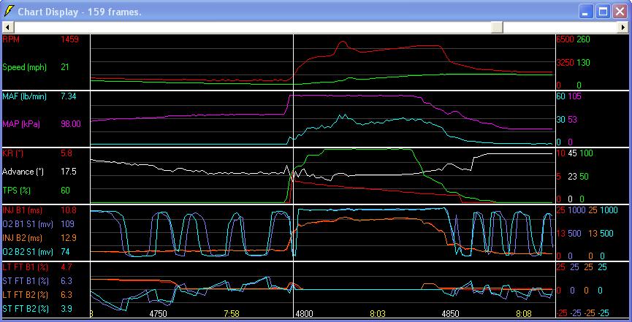Click the 8:03 timestamp on time axis
Image resolution: width=632 pixels, height=322 pixels.
coord(378,314)
